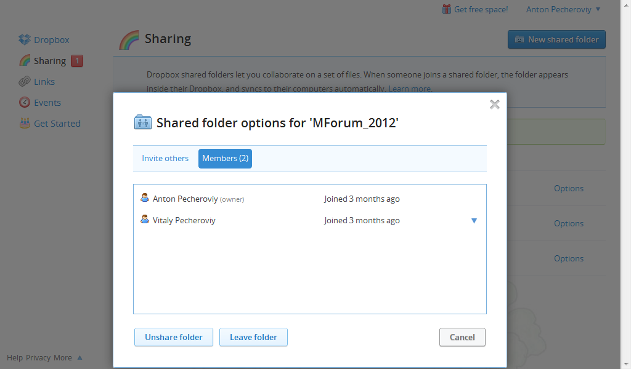Screen dimensions: 631x369
Task: Click Anton Pecheroviy's owner avatar icon
Action: pyautogui.click(x=145, y=198)
